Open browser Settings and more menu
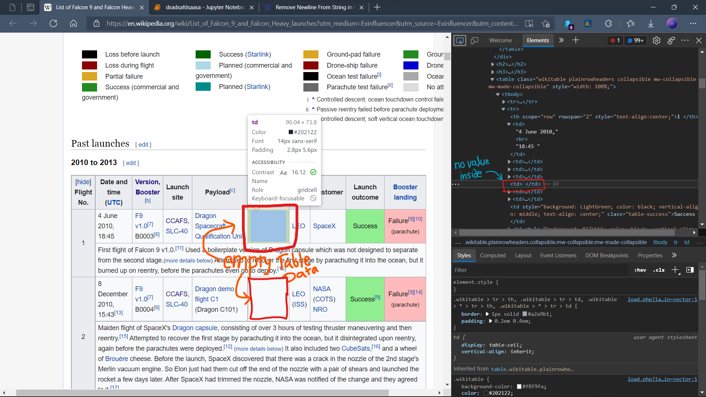This screenshot has width=706, height=397. [693, 24]
